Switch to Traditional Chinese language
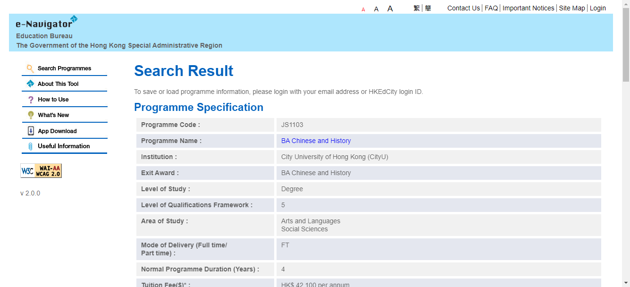 coord(417,8)
